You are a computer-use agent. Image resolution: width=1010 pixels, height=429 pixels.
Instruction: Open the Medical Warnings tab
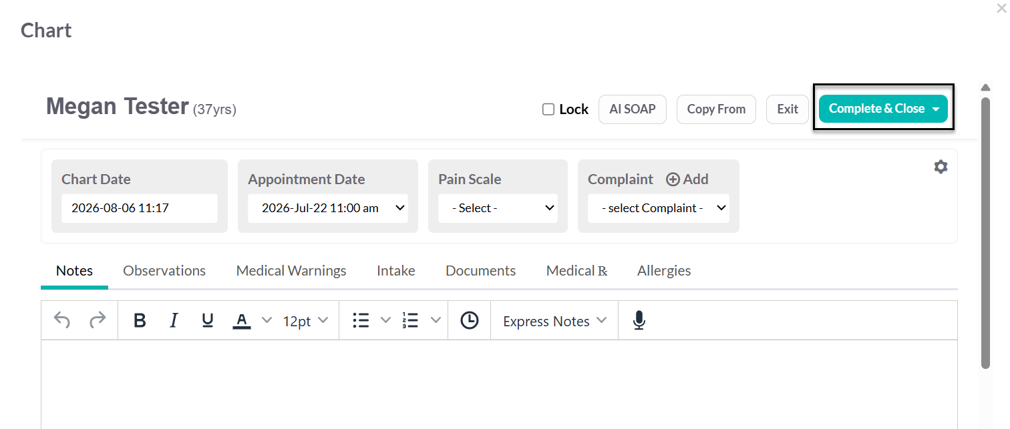click(291, 271)
